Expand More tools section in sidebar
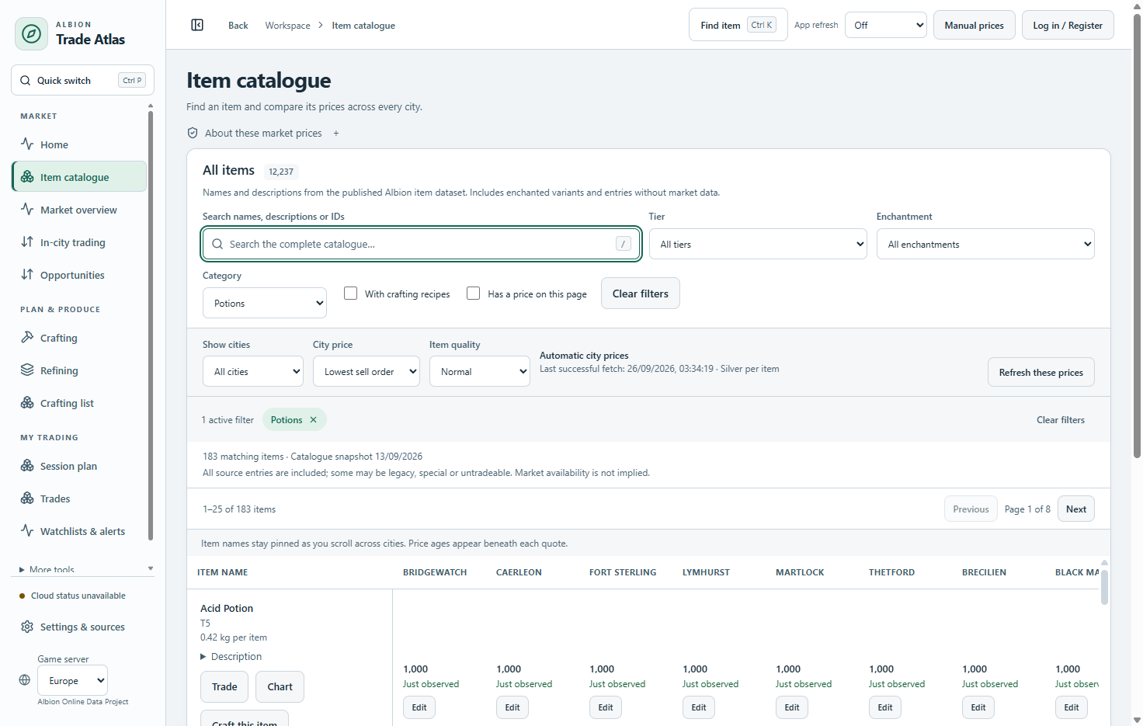 pos(47,569)
